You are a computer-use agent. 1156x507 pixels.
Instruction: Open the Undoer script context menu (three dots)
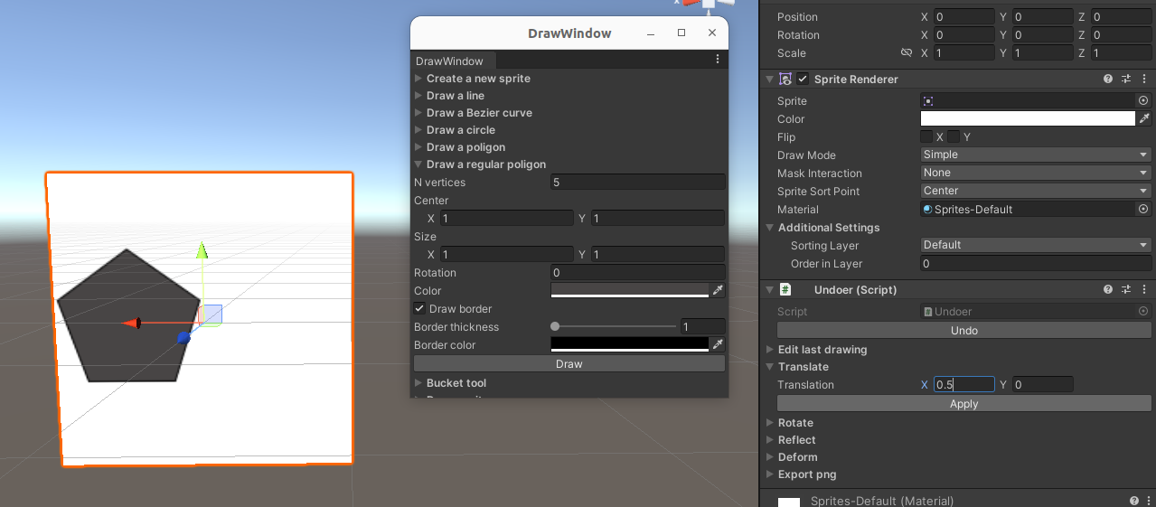tap(1144, 290)
